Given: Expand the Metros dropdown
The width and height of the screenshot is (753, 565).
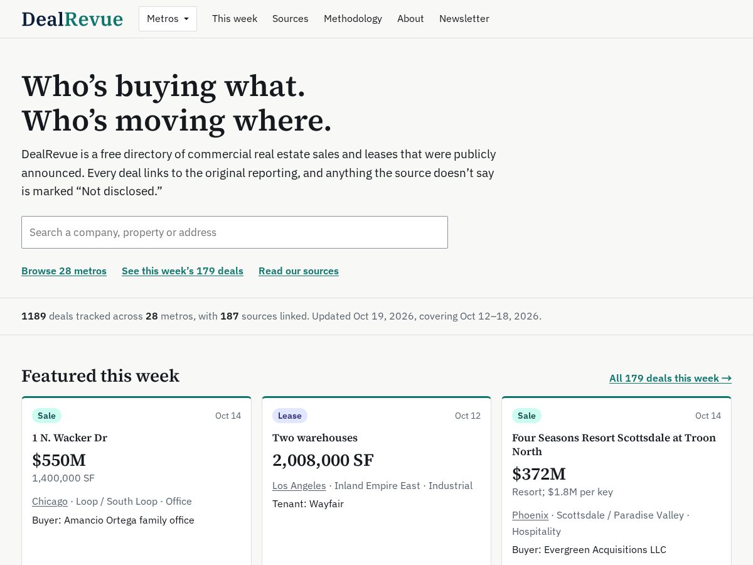Looking at the screenshot, I should click(x=168, y=19).
